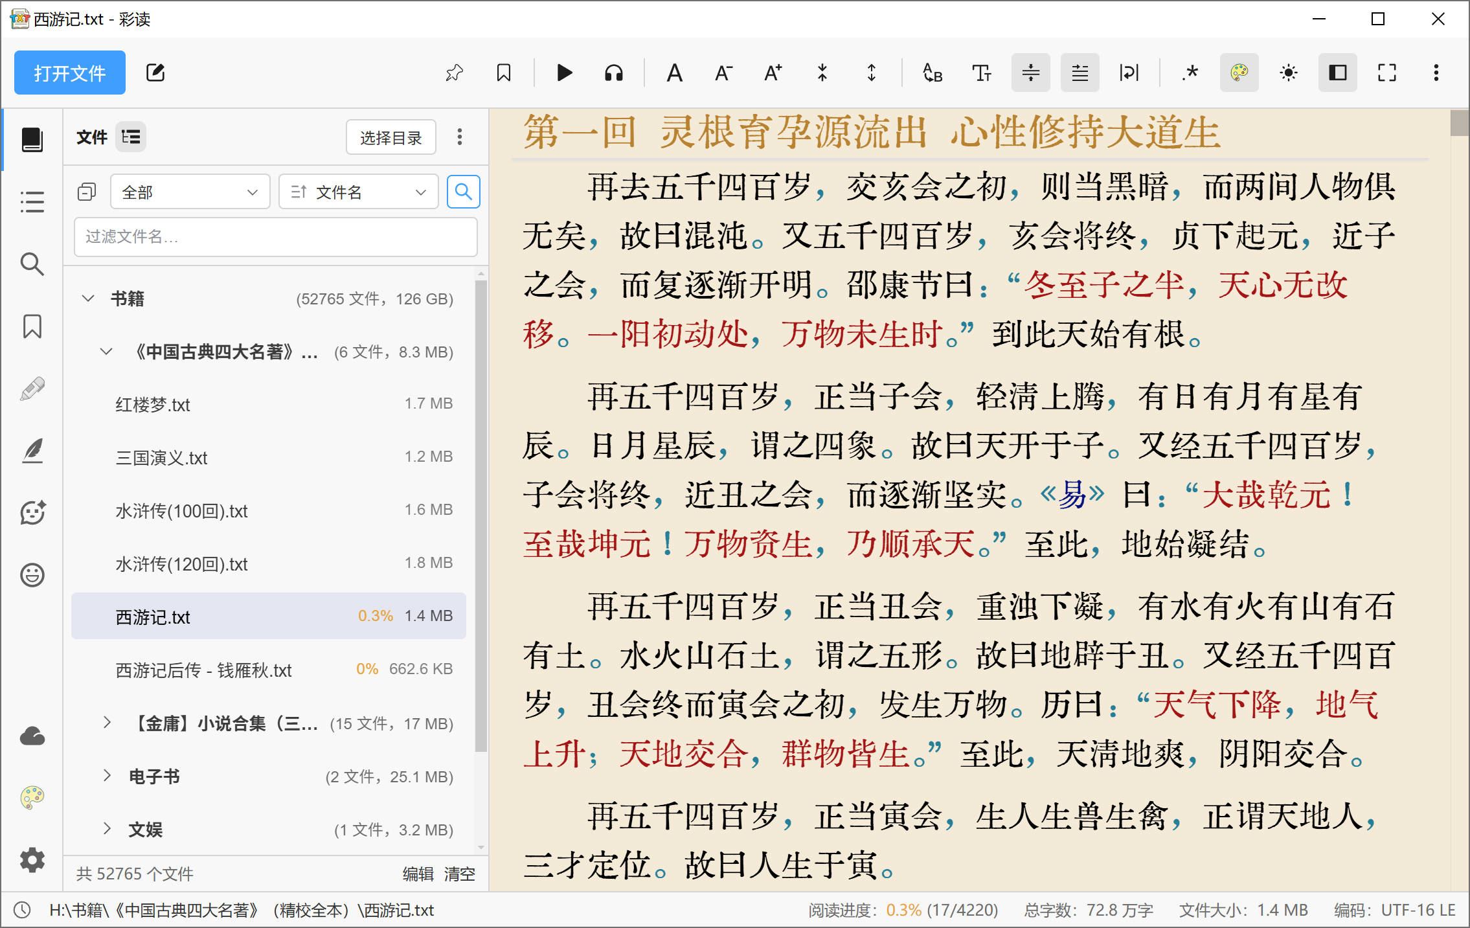Open the toolbar more options menu
Screen dimensions: 1470x928
coord(1436,73)
